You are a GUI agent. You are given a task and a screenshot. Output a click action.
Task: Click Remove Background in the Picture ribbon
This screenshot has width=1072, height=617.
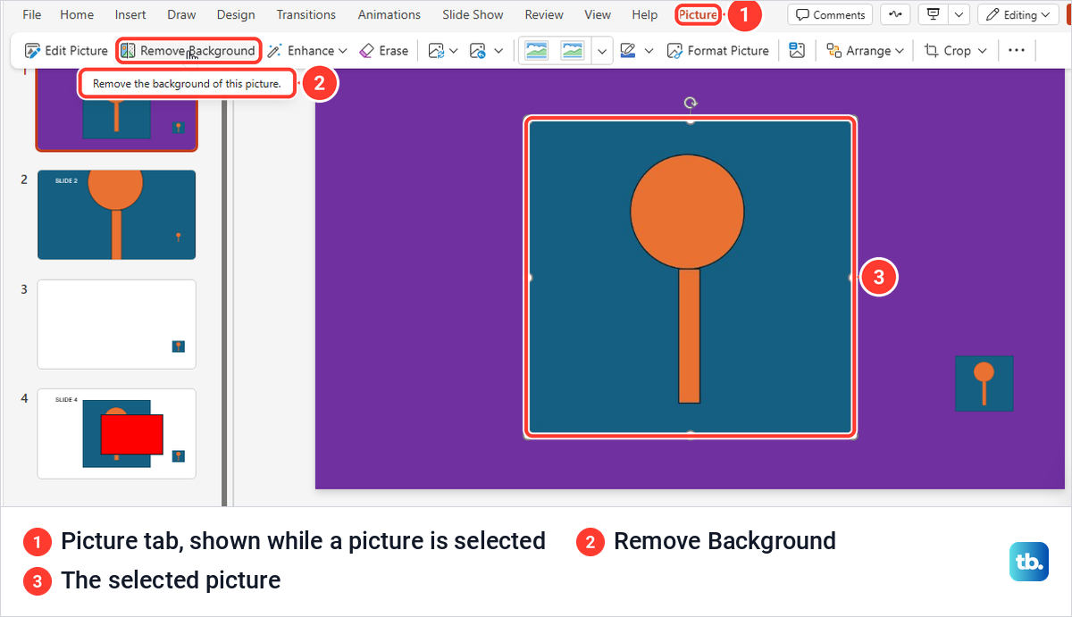point(188,51)
